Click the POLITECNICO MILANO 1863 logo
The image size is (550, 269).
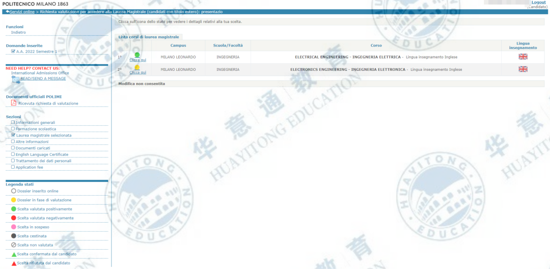pos(36,4)
